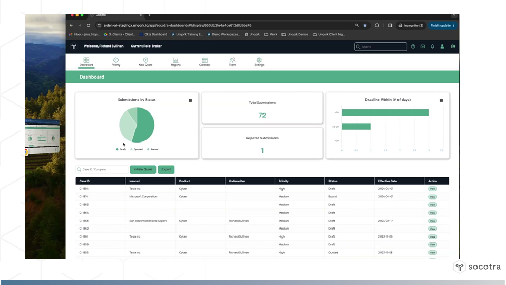Viewport: 506px width, 285px height.
Task: Click the <10 days bar
Action: [385, 112]
